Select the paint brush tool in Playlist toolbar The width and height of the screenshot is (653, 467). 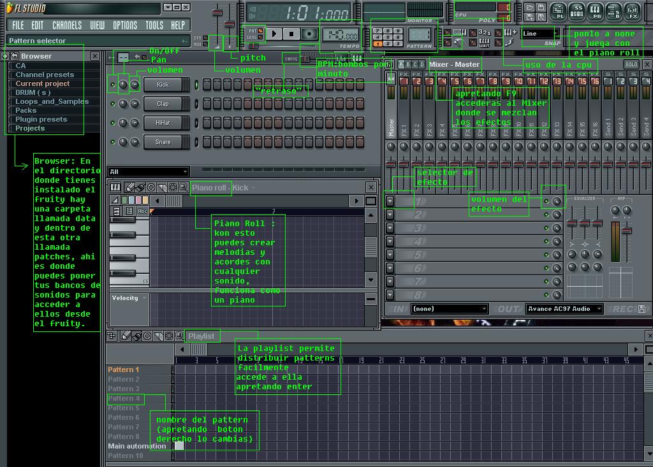click(136, 336)
